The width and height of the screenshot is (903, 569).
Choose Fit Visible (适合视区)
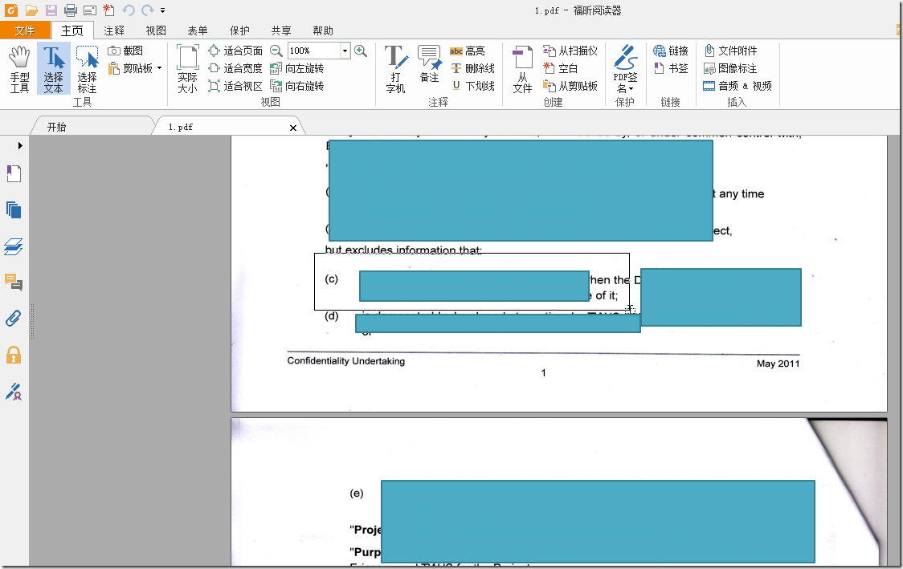[x=235, y=86]
